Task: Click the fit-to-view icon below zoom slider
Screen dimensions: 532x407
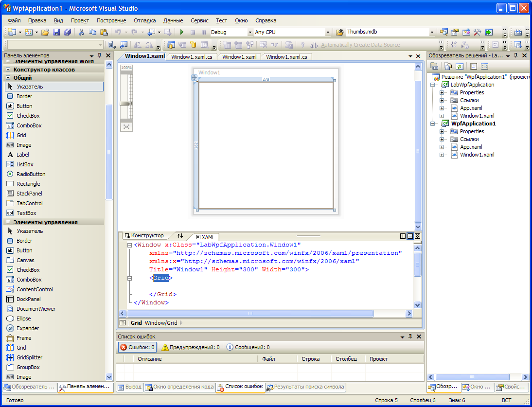Action: coord(126,127)
